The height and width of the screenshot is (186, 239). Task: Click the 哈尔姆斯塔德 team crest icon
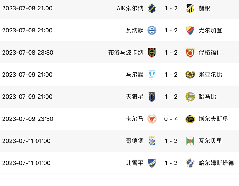(x=190, y=163)
